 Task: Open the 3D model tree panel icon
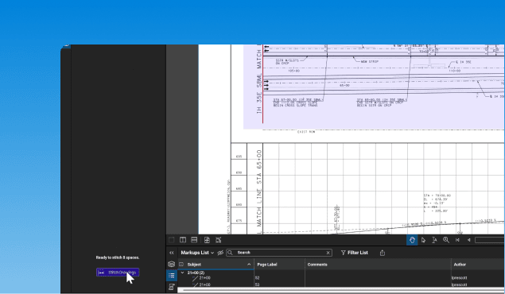coord(172,264)
